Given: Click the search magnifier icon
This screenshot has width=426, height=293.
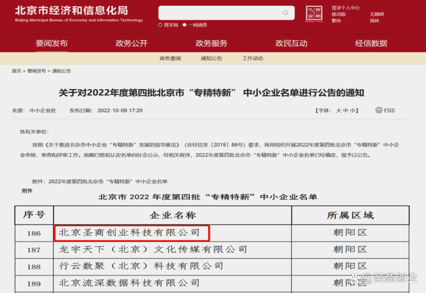Looking at the screenshot, I should [286, 13].
